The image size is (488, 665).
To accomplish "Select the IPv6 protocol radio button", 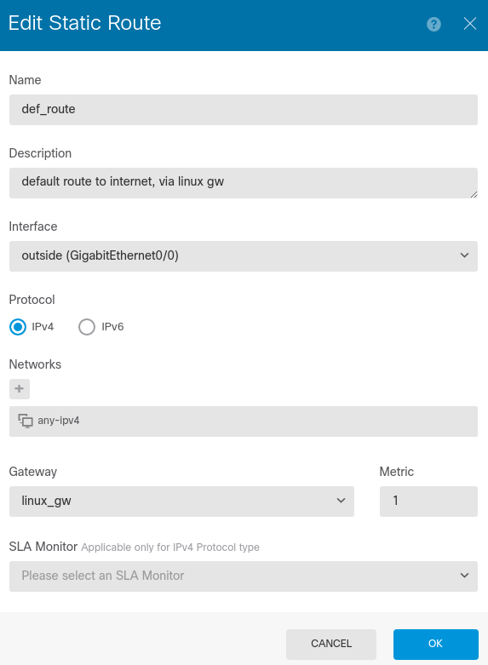I will (87, 327).
